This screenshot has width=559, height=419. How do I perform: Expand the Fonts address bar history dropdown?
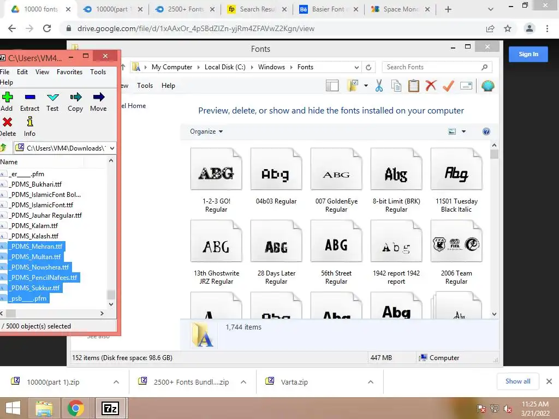(356, 67)
